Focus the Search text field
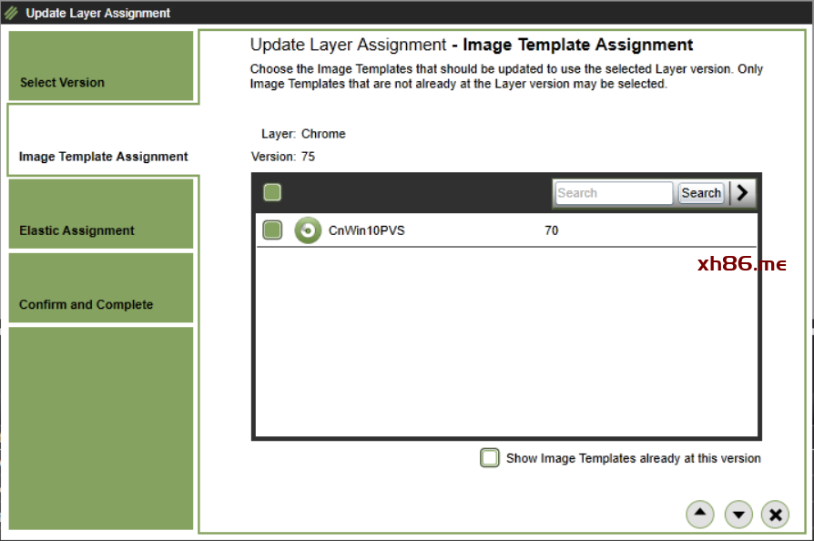The width and height of the screenshot is (814, 541). [613, 192]
